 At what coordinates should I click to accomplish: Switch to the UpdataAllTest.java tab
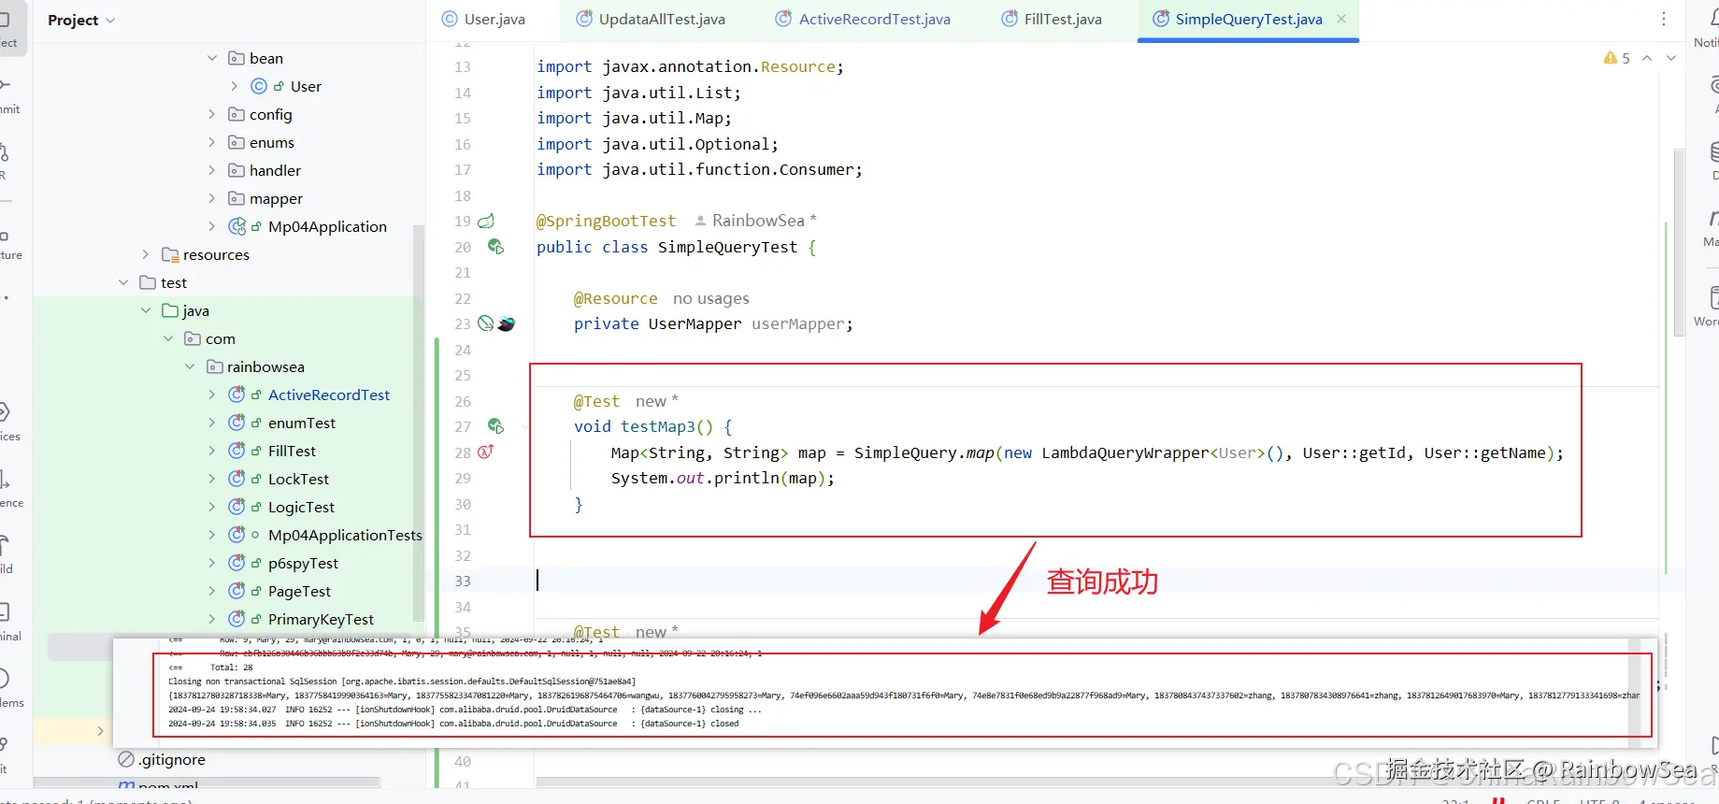coord(650,19)
